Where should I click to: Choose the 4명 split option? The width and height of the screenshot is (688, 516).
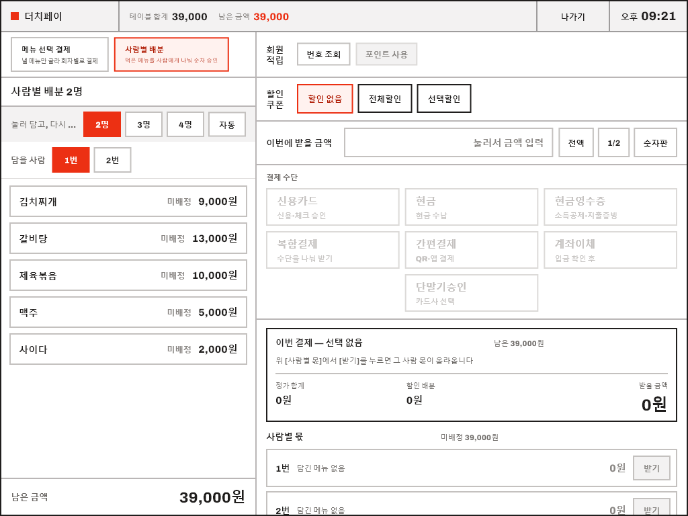pos(185,124)
